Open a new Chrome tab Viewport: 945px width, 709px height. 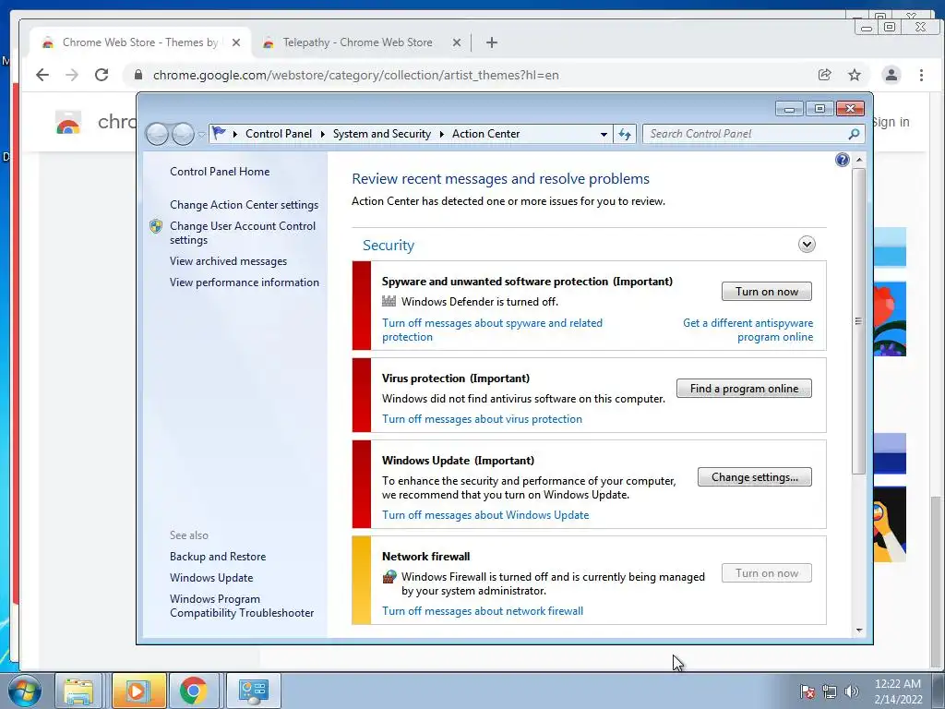(492, 42)
